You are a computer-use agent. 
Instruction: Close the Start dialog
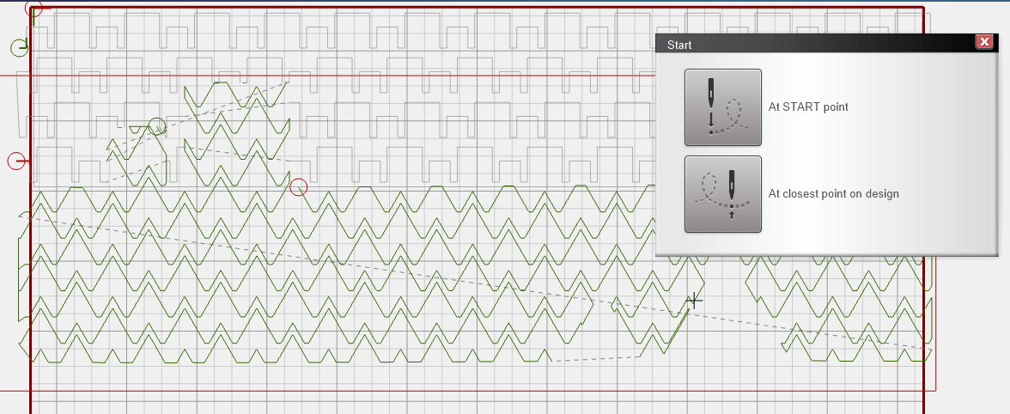[984, 43]
